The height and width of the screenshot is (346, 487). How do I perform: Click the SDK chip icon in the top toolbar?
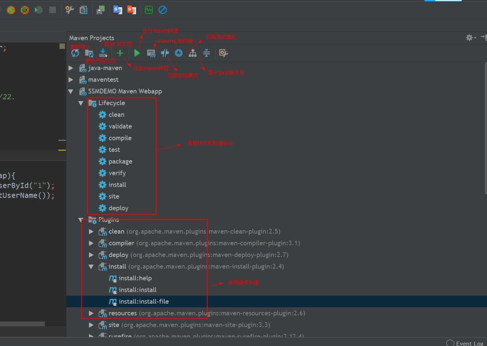(x=101, y=10)
